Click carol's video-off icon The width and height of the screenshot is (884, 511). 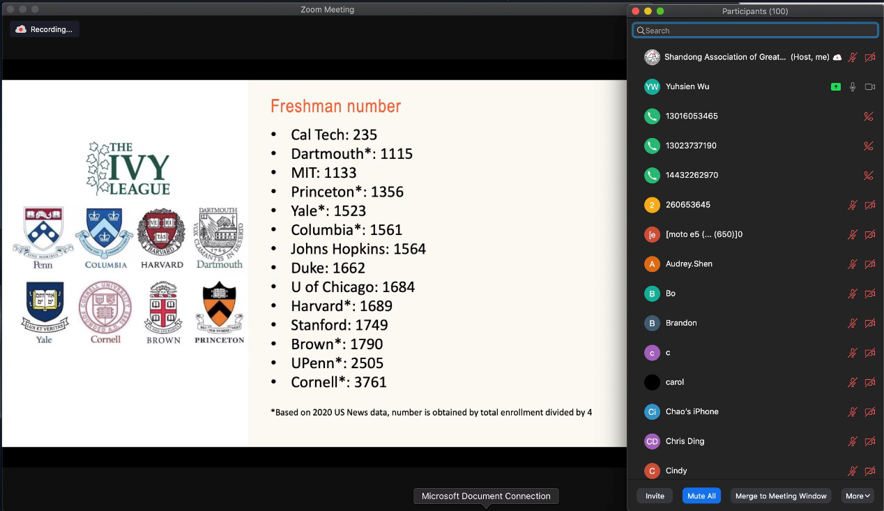pyautogui.click(x=870, y=382)
